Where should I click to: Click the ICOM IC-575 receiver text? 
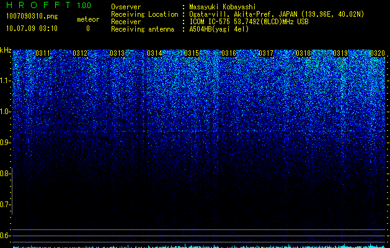pos(249,22)
